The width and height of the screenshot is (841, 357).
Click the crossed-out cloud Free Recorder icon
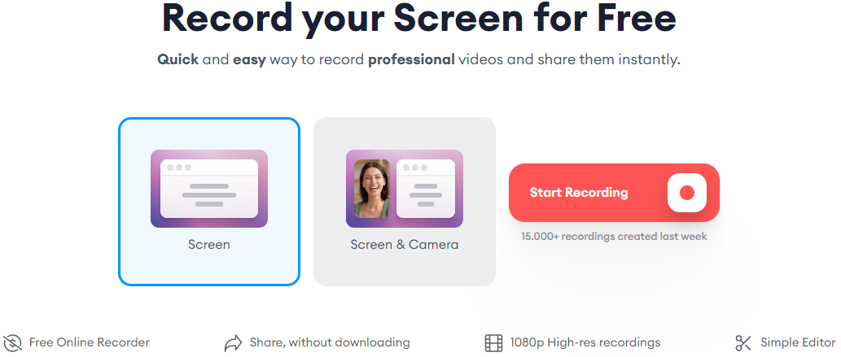click(x=12, y=342)
